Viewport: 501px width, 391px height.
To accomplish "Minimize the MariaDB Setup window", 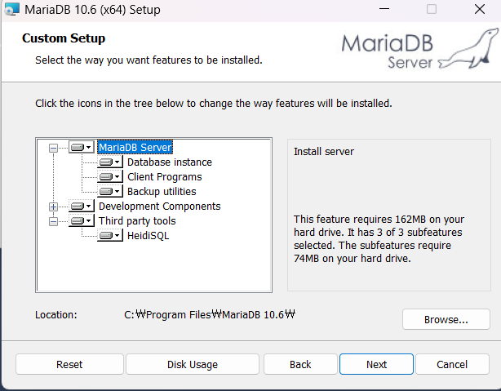I will click(384, 9).
